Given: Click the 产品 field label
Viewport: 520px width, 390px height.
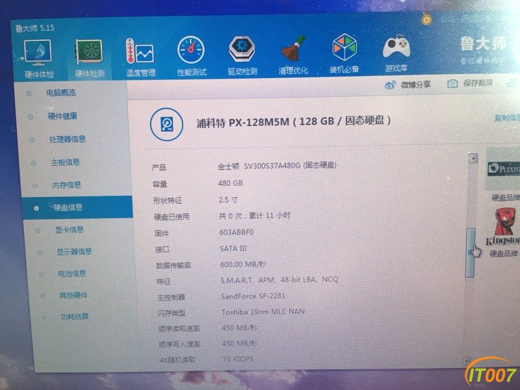Looking at the screenshot, I should click(159, 168).
